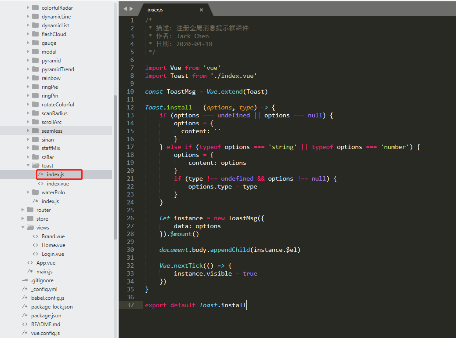
Task: Place cursor on 'export default Toast.install' line
Action: point(196,305)
